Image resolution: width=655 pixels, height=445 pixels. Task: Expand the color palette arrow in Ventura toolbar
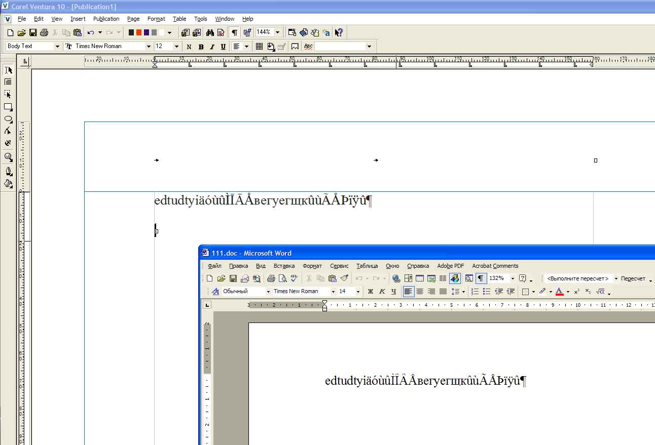pyautogui.click(x=169, y=32)
